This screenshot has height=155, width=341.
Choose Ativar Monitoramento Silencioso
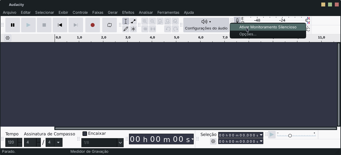[x=268, y=27]
